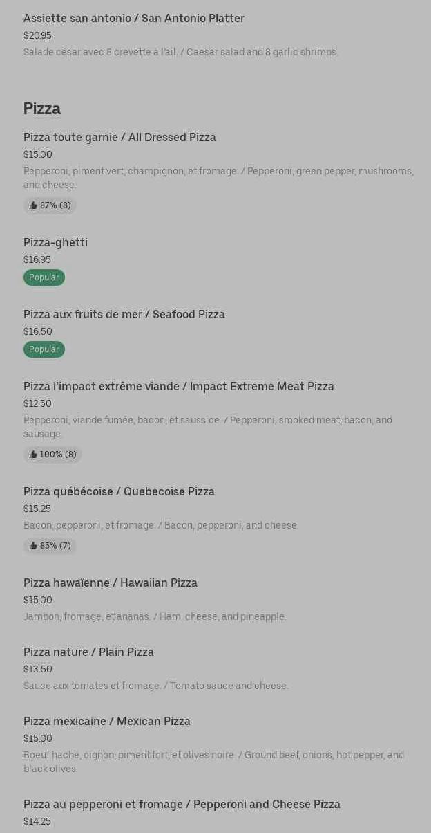431x833 pixels.
Task: Select Impact Extreme Meat Pizza
Action: pyautogui.click(x=179, y=387)
